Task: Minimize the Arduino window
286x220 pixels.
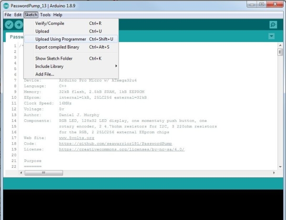Action: [x=252, y=4]
